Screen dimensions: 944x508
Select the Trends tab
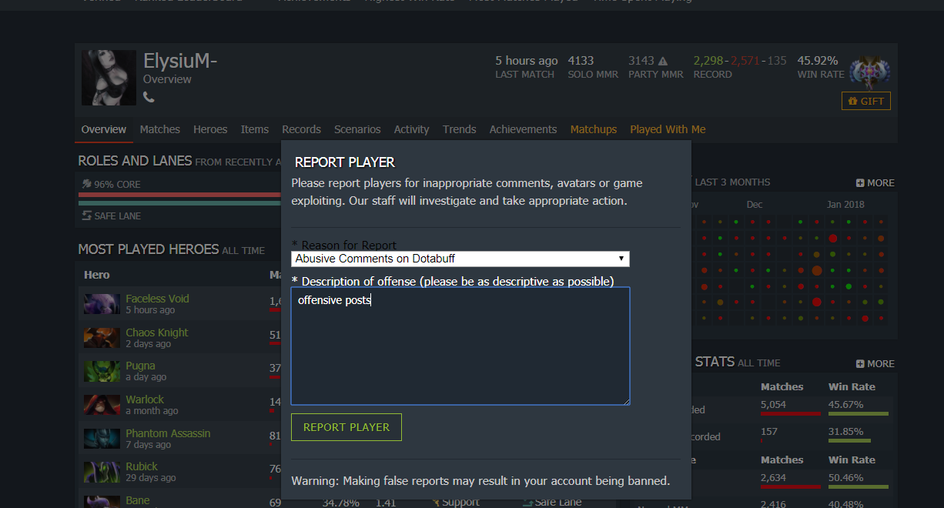460,129
